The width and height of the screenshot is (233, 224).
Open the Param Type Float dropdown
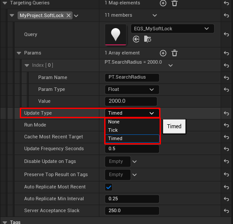[x=132, y=89]
